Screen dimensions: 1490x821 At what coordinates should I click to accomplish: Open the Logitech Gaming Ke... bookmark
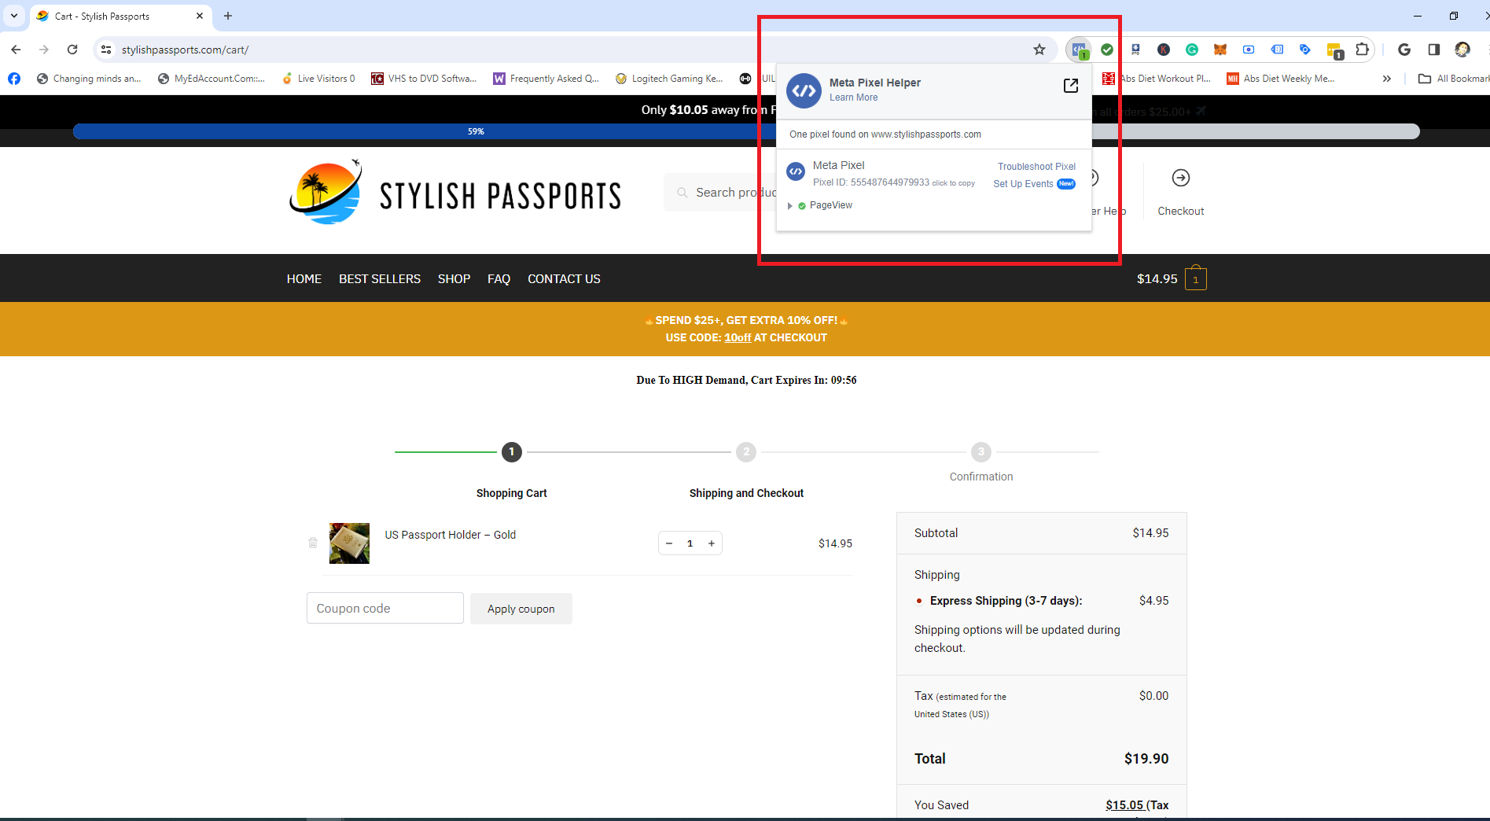point(669,79)
